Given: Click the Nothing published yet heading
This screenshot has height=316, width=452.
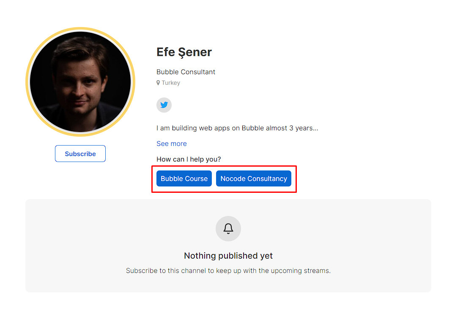Looking at the screenshot, I should pyautogui.click(x=228, y=256).
